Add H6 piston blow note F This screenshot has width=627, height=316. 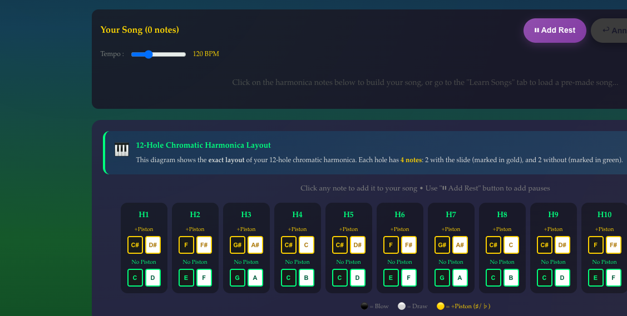click(x=391, y=245)
